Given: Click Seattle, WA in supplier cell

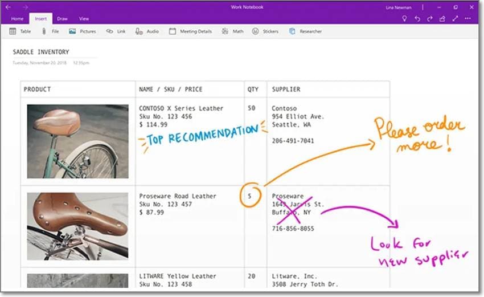Looking at the screenshot, I should point(292,124).
